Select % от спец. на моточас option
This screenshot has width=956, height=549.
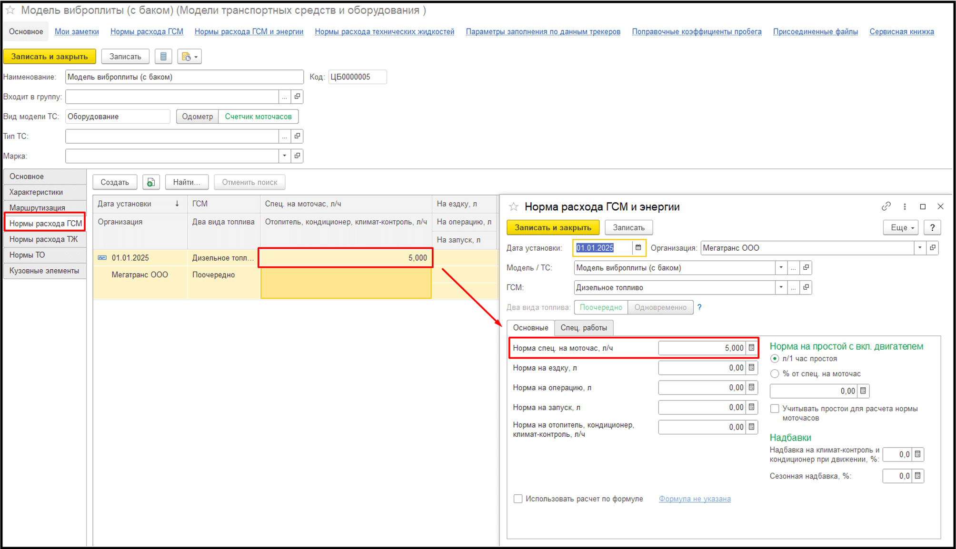pos(775,374)
